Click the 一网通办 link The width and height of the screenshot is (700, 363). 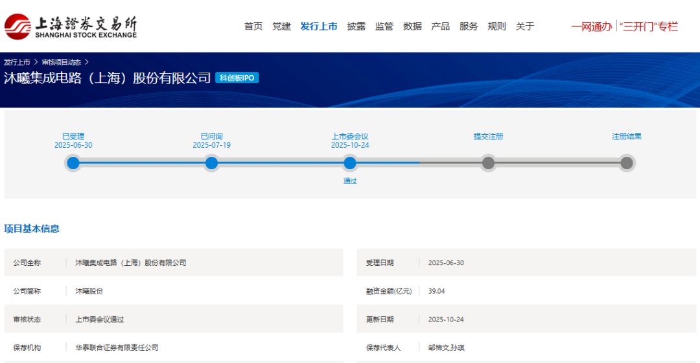[x=592, y=27]
